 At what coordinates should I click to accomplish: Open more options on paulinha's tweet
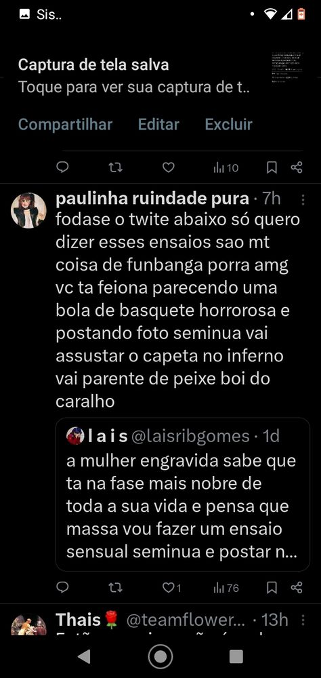(x=303, y=199)
